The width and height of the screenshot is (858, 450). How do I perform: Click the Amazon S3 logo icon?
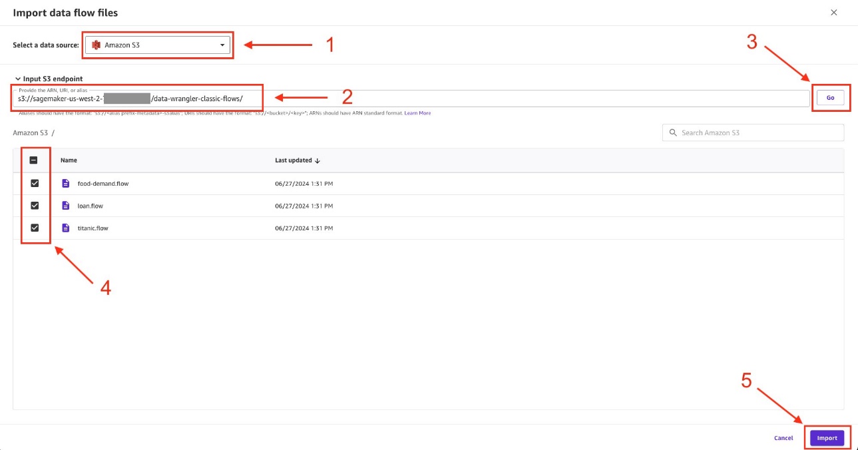96,45
